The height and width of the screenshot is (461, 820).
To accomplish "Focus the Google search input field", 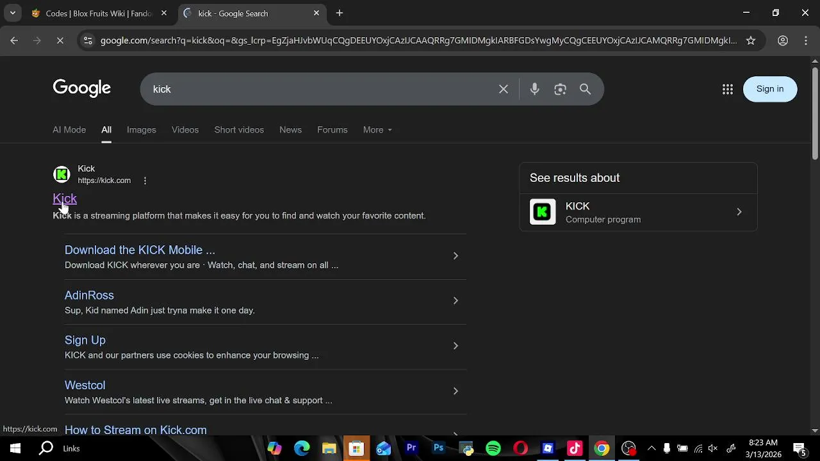I will pos(320,89).
